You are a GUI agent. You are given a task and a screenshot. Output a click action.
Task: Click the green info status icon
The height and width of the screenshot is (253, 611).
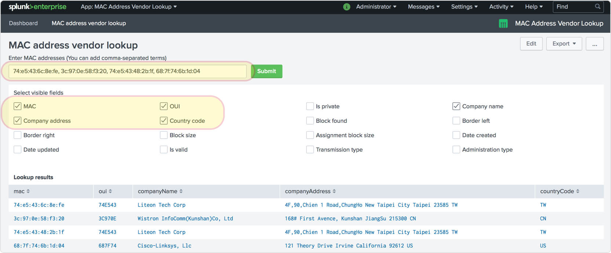point(346,7)
